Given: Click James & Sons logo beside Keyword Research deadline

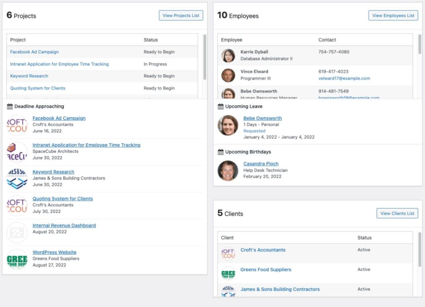Looking at the screenshot, I should (x=17, y=179).
